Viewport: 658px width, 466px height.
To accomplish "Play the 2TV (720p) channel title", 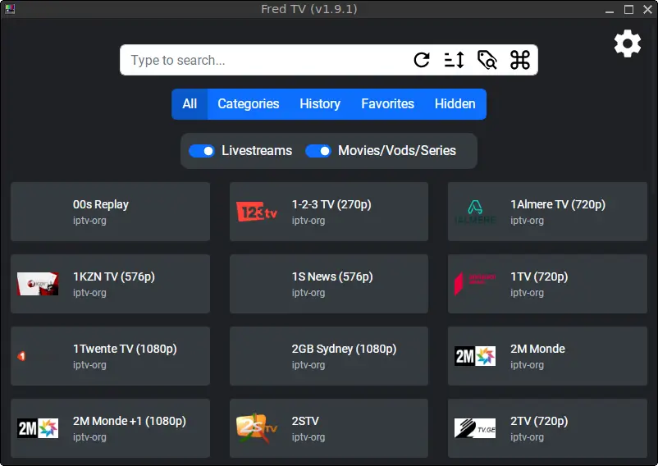I will [539, 421].
